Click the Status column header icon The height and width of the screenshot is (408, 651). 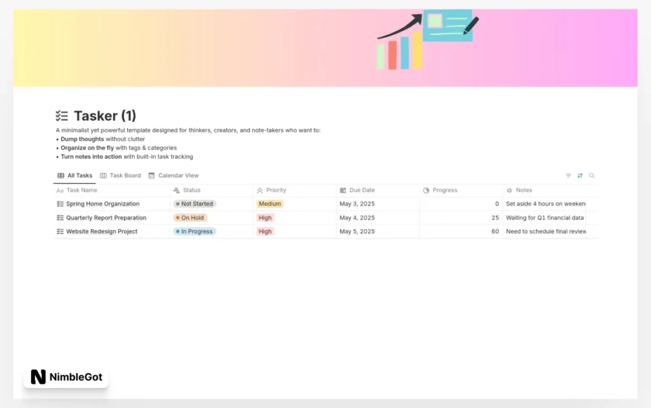(177, 190)
